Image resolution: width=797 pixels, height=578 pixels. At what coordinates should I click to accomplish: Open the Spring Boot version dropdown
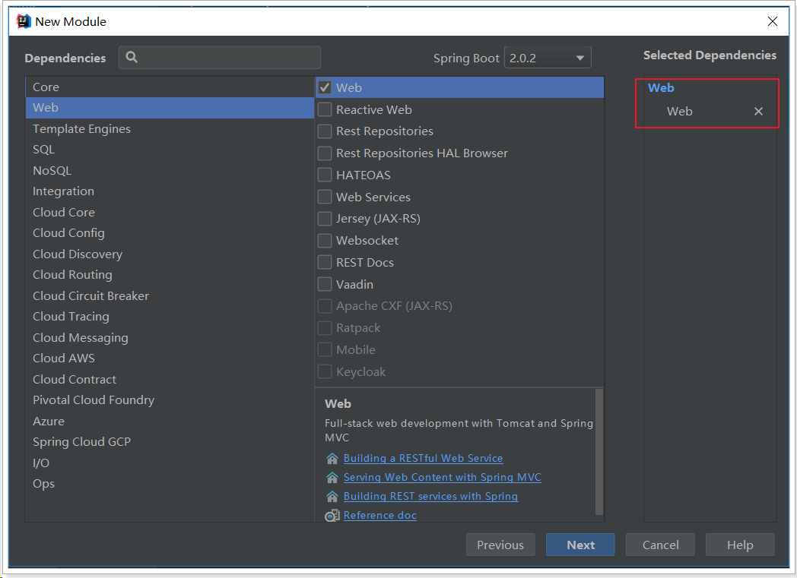click(x=548, y=58)
